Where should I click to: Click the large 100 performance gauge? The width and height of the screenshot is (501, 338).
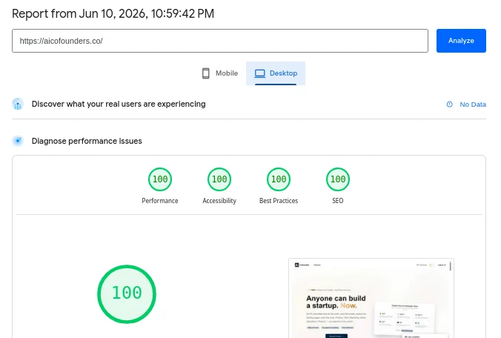[x=127, y=294]
